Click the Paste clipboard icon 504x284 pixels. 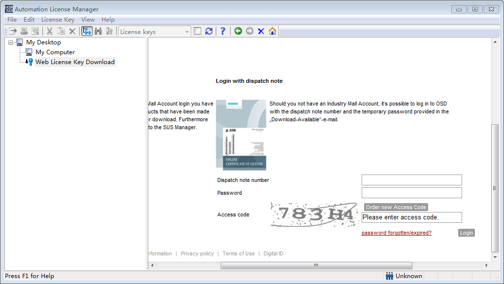(61, 31)
